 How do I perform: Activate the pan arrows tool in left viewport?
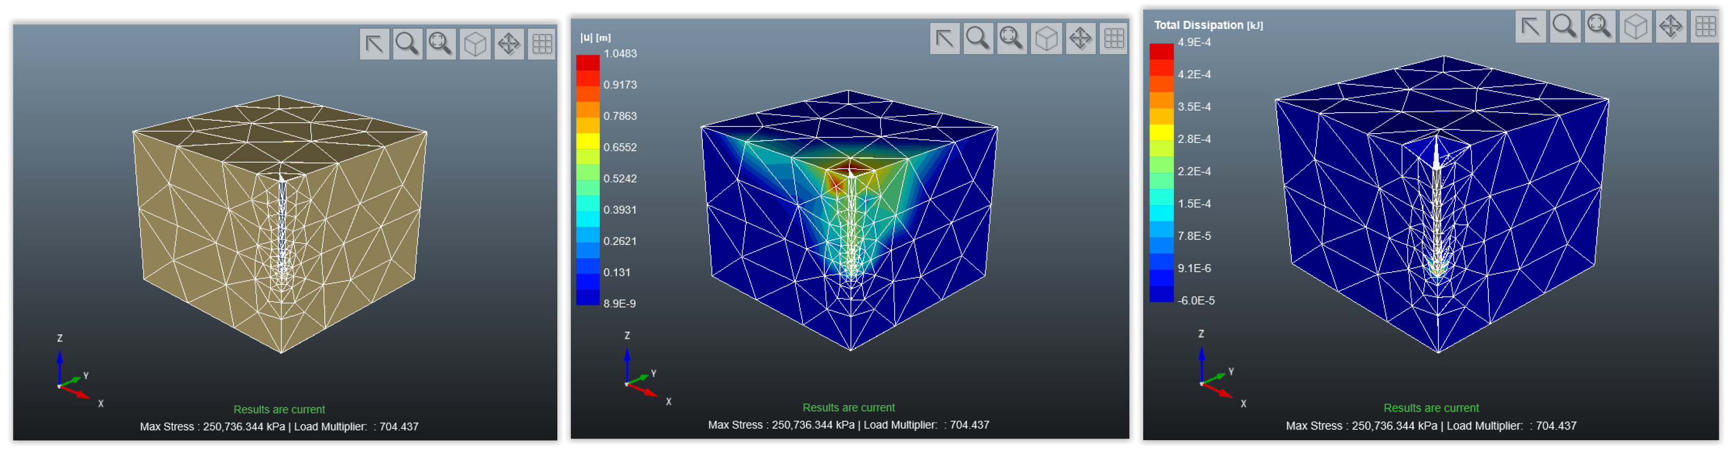[x=509, y=45]
